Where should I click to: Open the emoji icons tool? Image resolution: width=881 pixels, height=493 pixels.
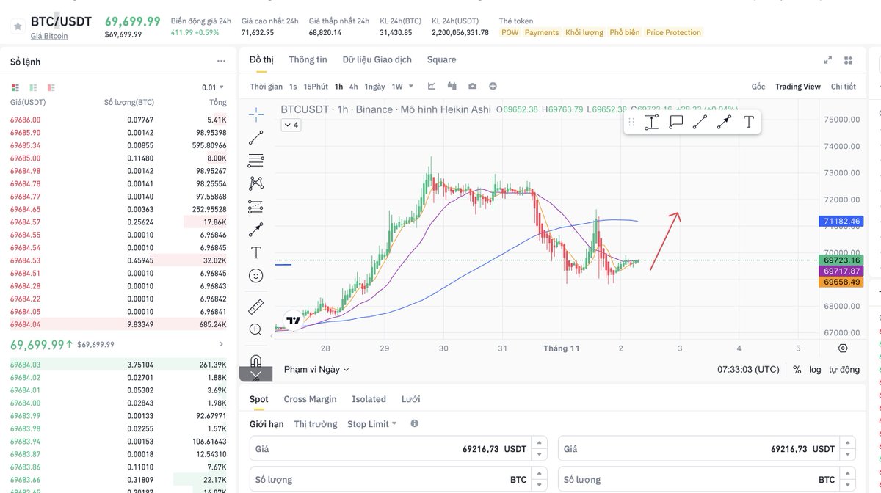click(x=255, y=276)
